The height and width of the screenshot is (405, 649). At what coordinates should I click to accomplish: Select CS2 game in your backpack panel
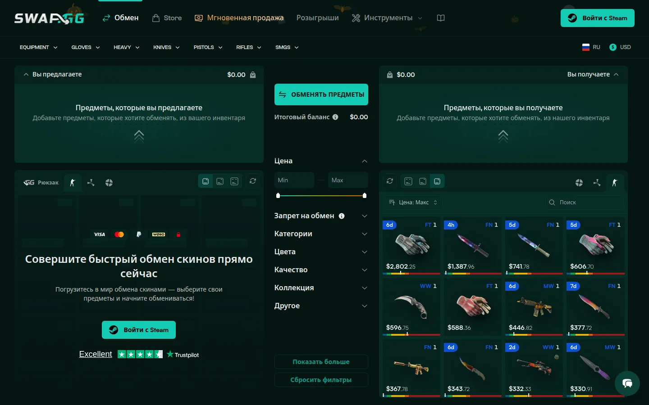pyautogui.click(x=73, y=183)
